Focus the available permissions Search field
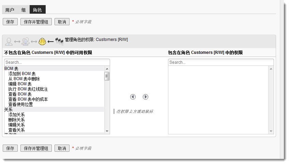The height and width of the screenshot is (164, 289). [x=57, y=62]
